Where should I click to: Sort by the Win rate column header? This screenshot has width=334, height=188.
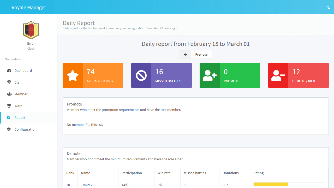point(164,173)
